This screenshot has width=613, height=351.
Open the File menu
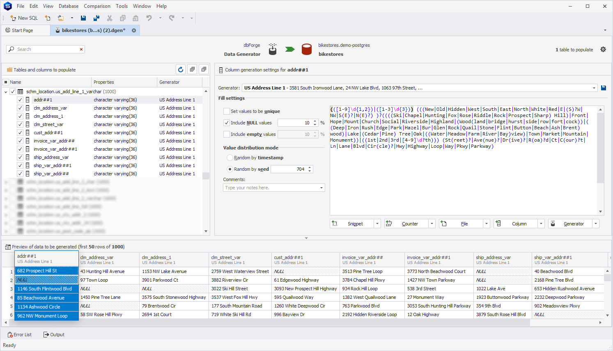21,6
